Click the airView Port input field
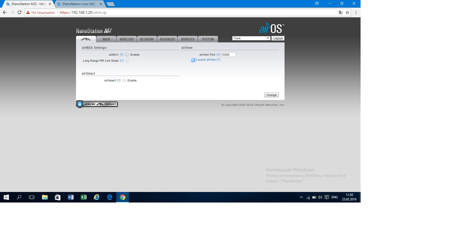This screenshot has width=454, height=231. (228, 55)
